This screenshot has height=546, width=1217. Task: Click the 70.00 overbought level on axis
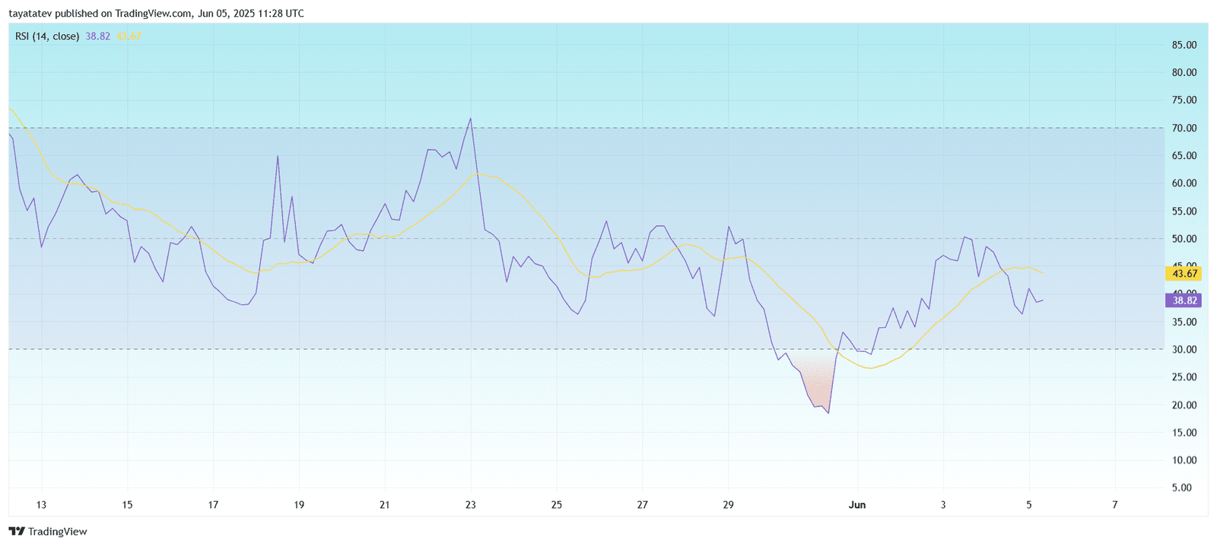pyautogui.click(x=1184, y=128)
